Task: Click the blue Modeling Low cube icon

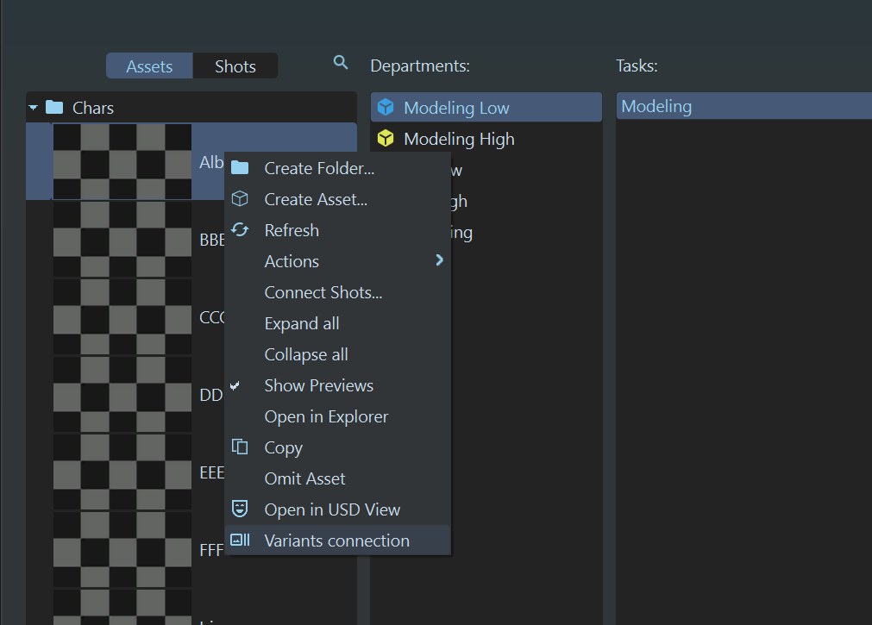Action: point(386,108)
